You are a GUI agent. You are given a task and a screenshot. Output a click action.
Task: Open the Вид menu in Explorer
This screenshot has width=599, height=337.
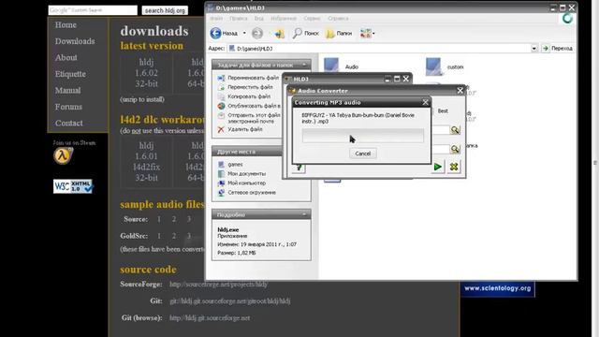tap(259, 19)
